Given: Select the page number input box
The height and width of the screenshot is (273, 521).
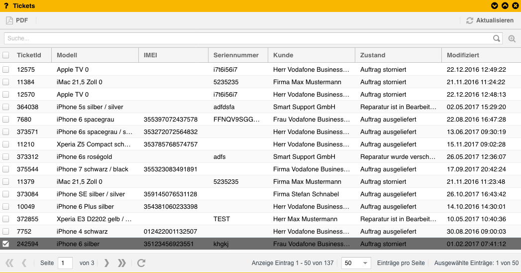Looking at the screenshot, I should (x=65, y=263).
